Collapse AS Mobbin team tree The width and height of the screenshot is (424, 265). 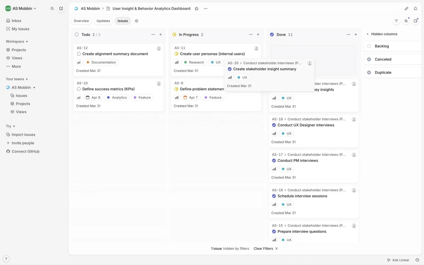(34, 88)
